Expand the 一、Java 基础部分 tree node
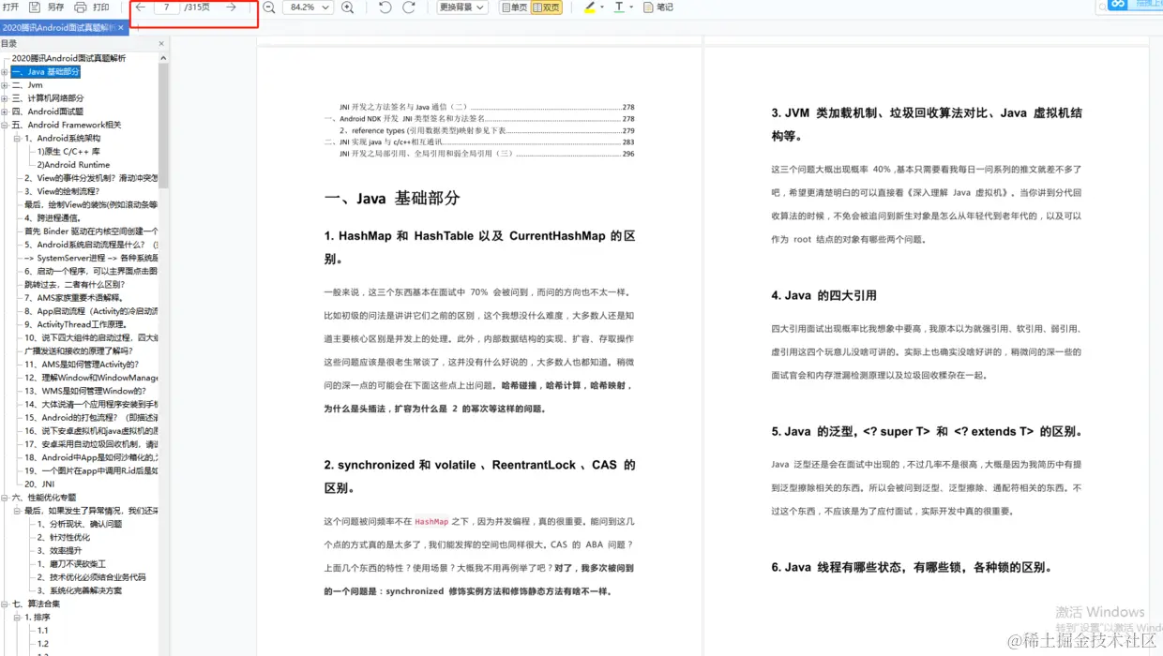 [x=5, y=72]
